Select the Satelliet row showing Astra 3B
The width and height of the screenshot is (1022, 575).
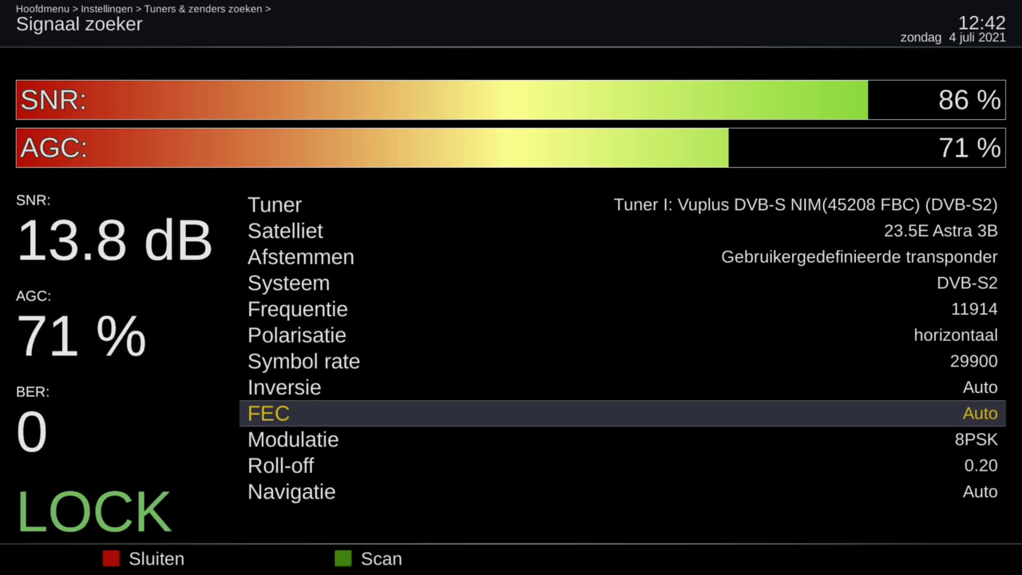(x=622, y=232)
